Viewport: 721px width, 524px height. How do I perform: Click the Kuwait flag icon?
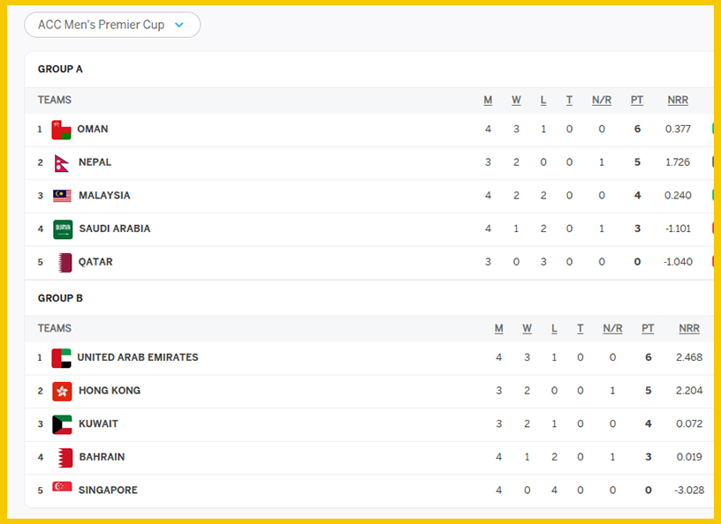point(62,424)
